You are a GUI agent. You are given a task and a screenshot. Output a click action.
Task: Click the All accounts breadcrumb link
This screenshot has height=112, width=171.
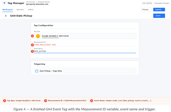pyautogui.click(x=31, y=2)
